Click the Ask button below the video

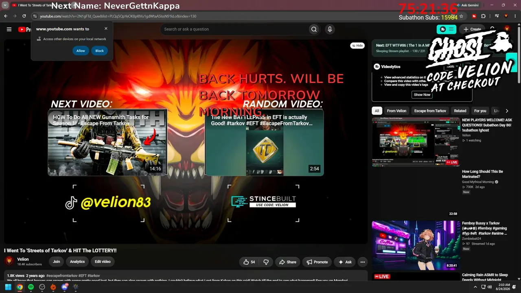345,262
